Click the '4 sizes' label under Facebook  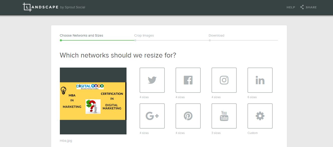(180, 97)
